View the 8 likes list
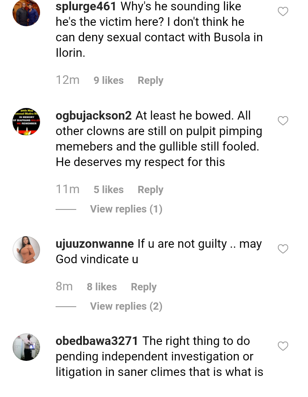This screenshot has width=308, height=397. click(102, 287)
